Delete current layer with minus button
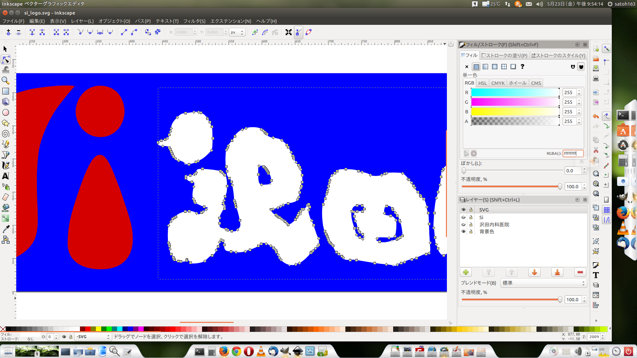The image size is (637, 358). click(580, 272)
